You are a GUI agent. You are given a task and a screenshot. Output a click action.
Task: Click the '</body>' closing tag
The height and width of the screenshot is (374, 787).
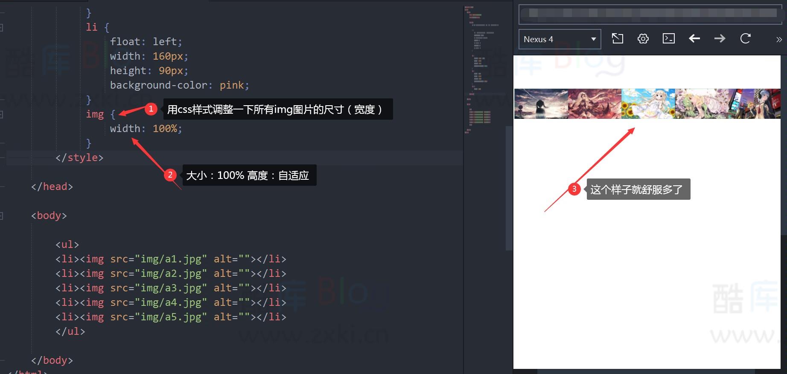(x=52, y=360)
